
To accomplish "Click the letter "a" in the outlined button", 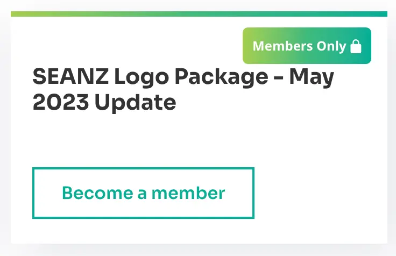I will click(x=142, y=194).
